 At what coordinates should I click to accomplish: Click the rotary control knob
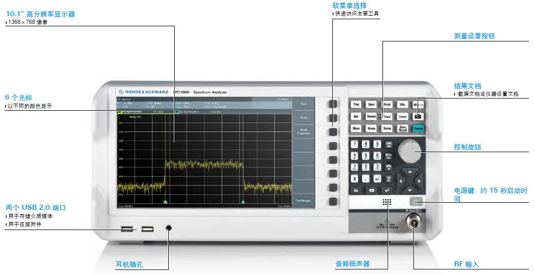coord(409,151)
